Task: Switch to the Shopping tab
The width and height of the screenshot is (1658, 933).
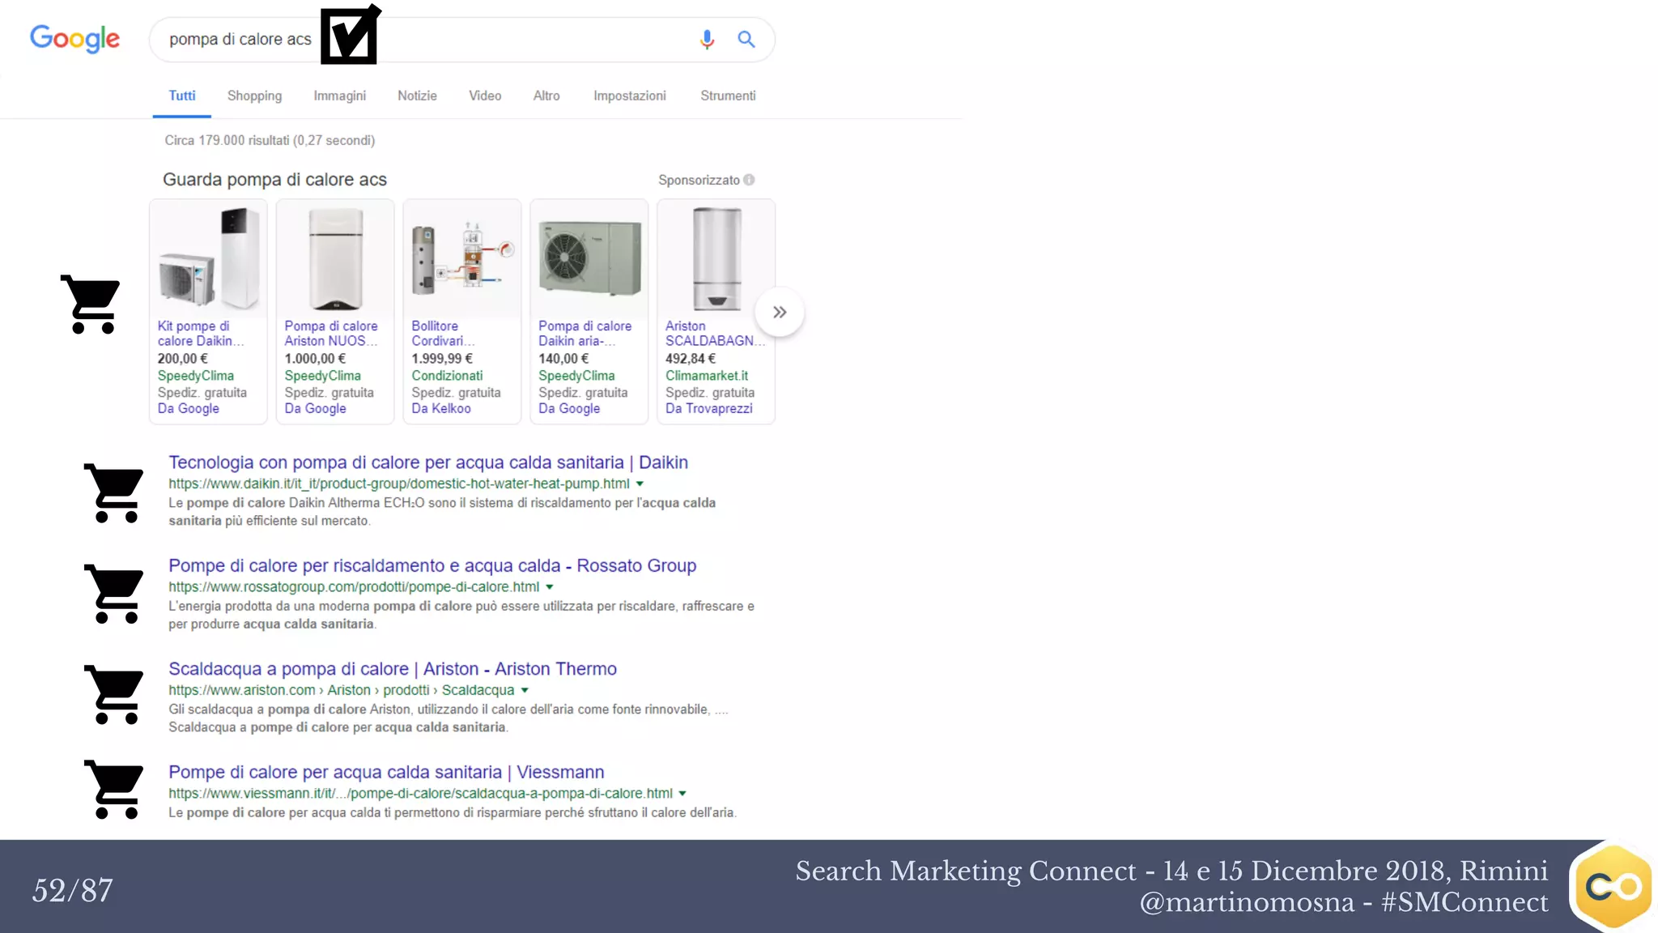Action: 254,96
